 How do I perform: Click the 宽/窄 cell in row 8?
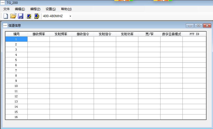(149, 76)
